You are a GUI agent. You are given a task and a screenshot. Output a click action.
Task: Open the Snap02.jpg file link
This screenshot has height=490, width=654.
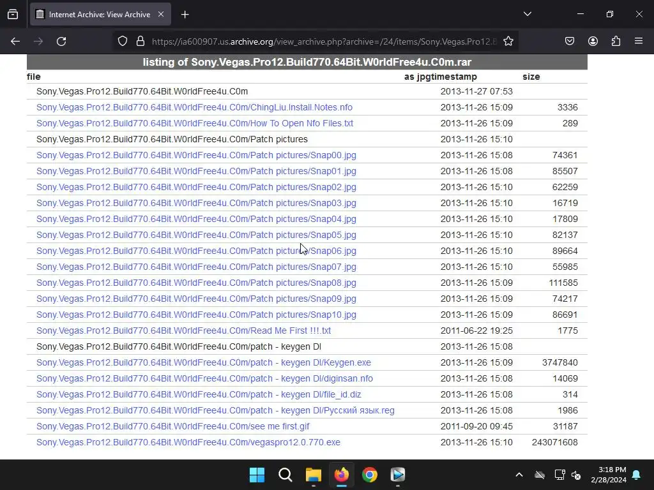[x=196, y=187]
